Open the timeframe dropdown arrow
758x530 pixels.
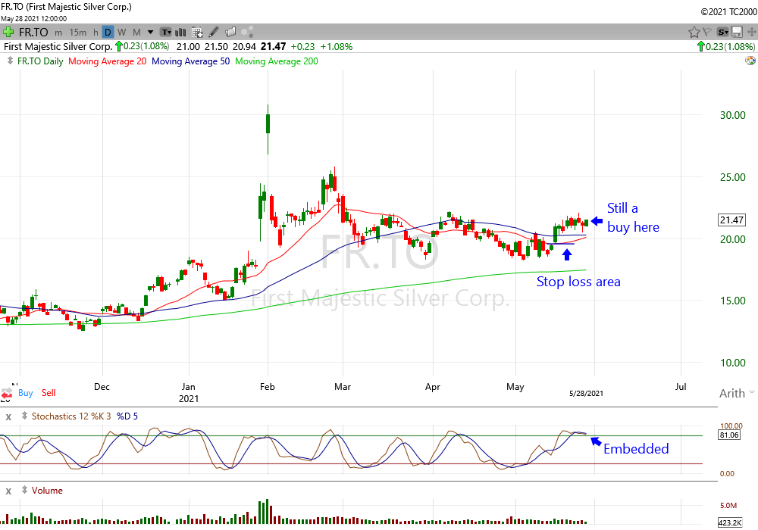pos(150,33)
